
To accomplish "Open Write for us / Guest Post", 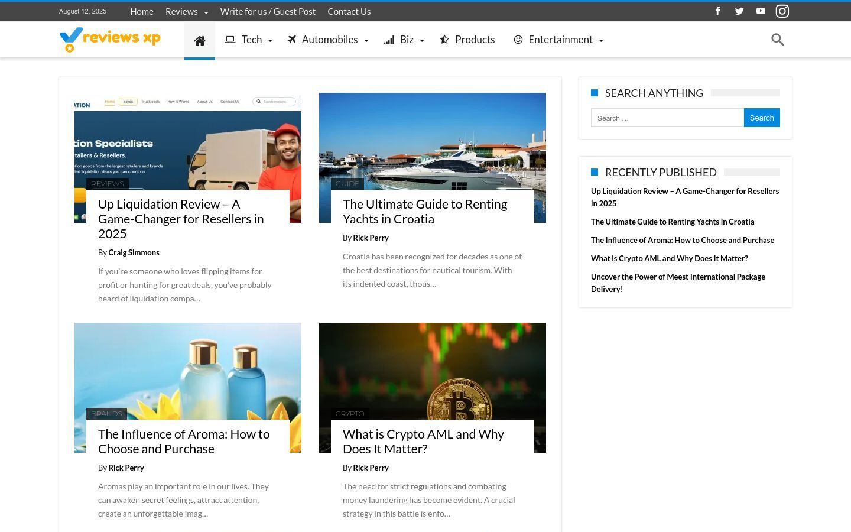I will [x=268, y=11].
